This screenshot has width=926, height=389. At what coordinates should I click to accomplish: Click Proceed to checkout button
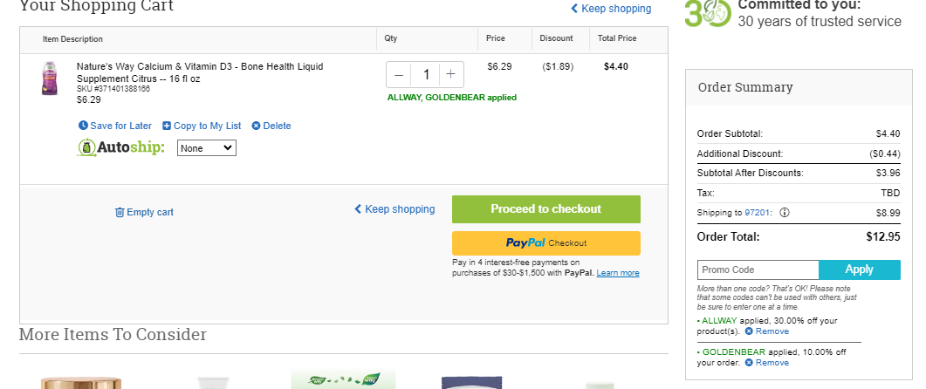click(x=546, y=209)
